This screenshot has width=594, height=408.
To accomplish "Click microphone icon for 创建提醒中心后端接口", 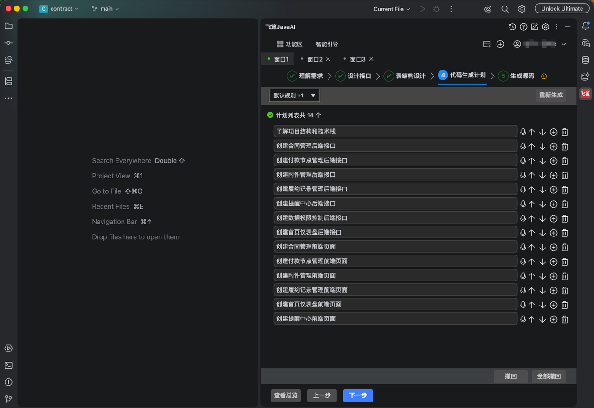I will point(523,204).
